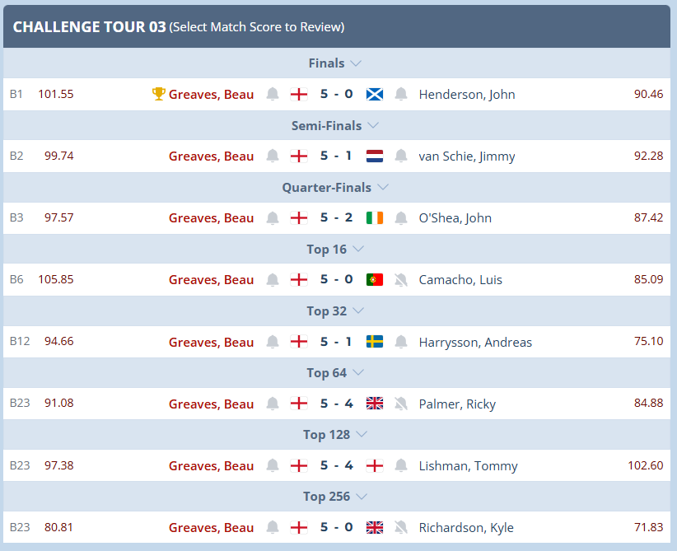
Task: Toggle the muted bell for Richardson, Kyle
Action: tap(401, 527)
